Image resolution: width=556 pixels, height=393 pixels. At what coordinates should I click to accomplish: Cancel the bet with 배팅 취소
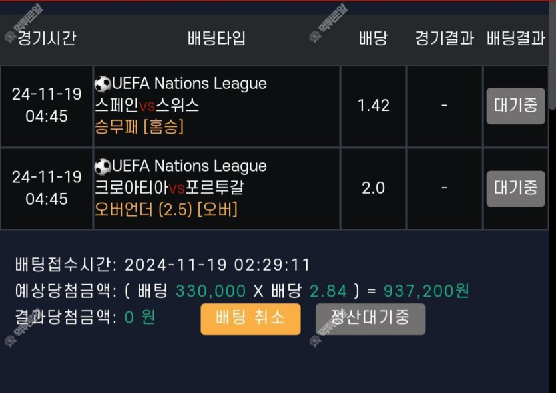pos(250,319)
